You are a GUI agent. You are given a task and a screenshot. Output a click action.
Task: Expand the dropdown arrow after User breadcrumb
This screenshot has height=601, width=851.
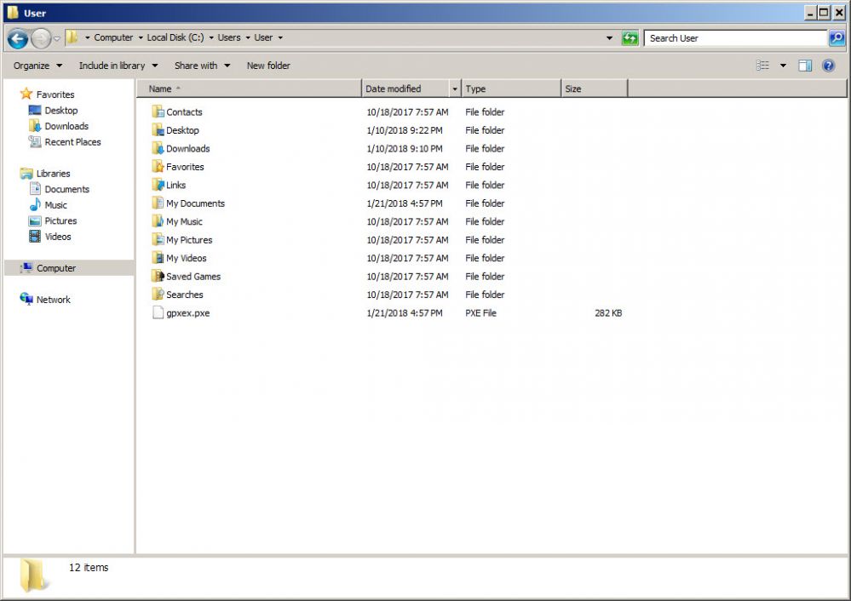coord(280,38)
